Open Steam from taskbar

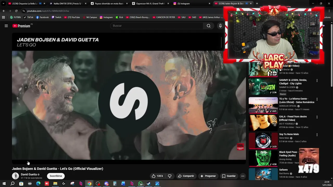(x=149, y=184)
